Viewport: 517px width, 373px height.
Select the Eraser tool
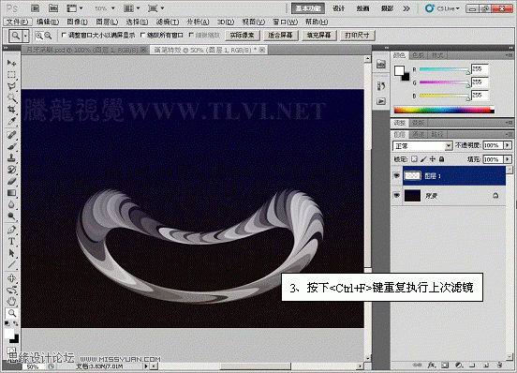[11, 181]
